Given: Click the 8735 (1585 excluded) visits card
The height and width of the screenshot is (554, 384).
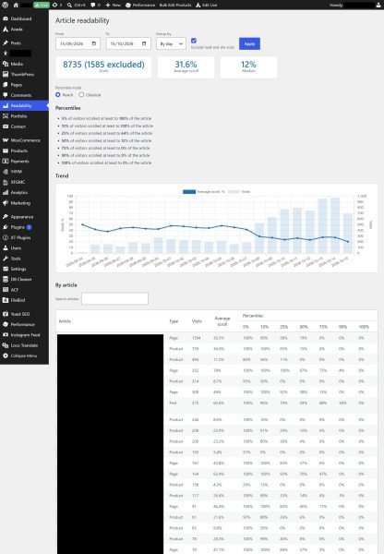Looking at the screenshot, I should tap(103, 66).
